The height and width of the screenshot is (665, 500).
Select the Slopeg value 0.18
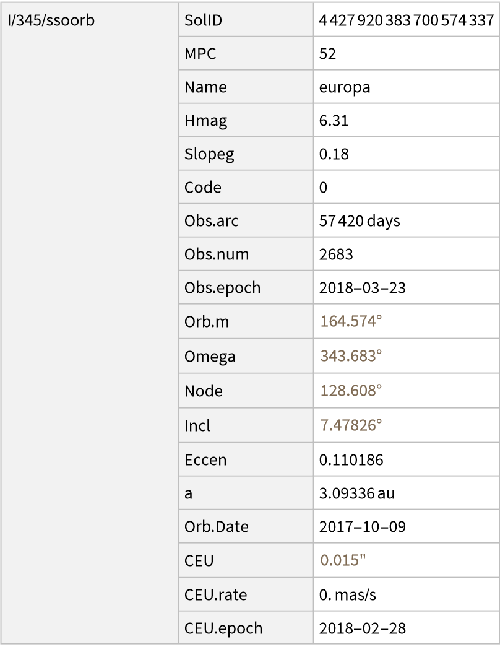[334, 154]
